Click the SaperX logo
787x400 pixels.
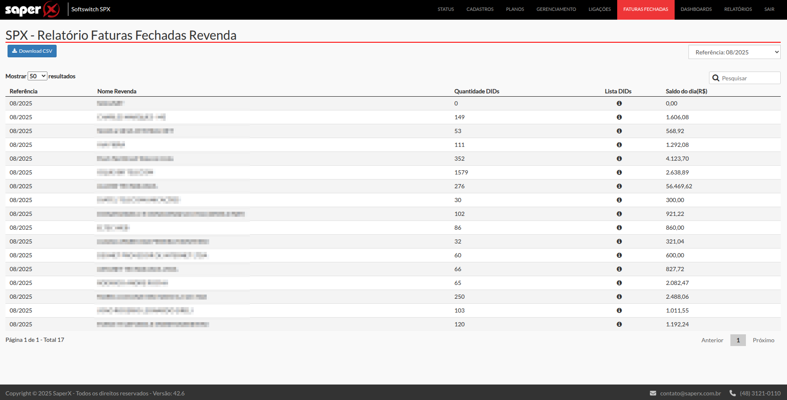click(x=32, y=9)
